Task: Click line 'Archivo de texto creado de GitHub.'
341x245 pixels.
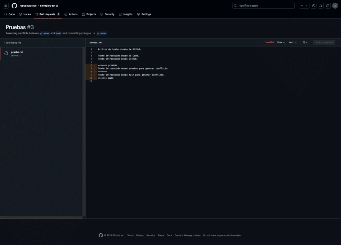Action: tap(120, 49)
